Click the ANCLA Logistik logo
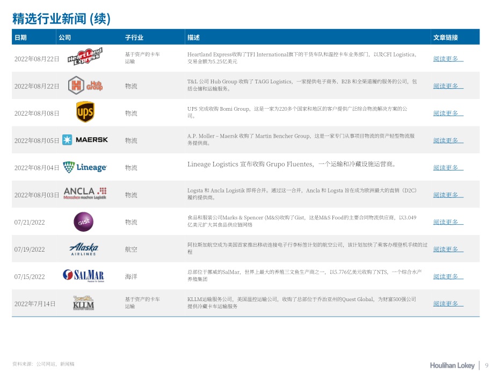Image resolution: width=494 pixels, height=371 pixels. coord(85,193)
